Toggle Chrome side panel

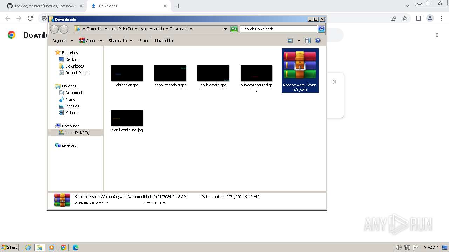point(418,18)
